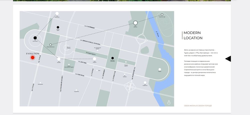Click the red Evolution location marker
This screenshot has height=115, width=250.
[32, 57]
